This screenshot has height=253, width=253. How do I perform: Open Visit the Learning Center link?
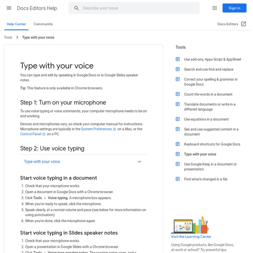tap(191, 237)
